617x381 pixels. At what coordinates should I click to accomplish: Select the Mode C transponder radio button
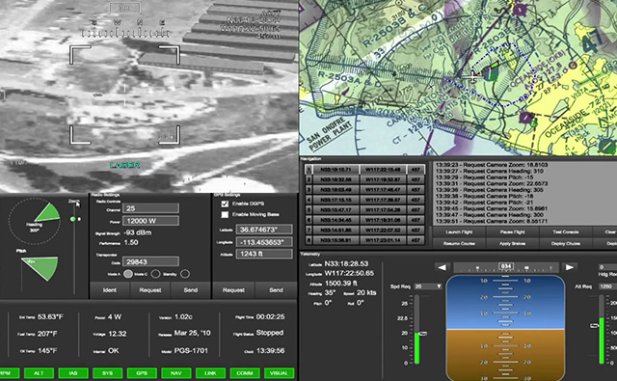pos(155,274)
